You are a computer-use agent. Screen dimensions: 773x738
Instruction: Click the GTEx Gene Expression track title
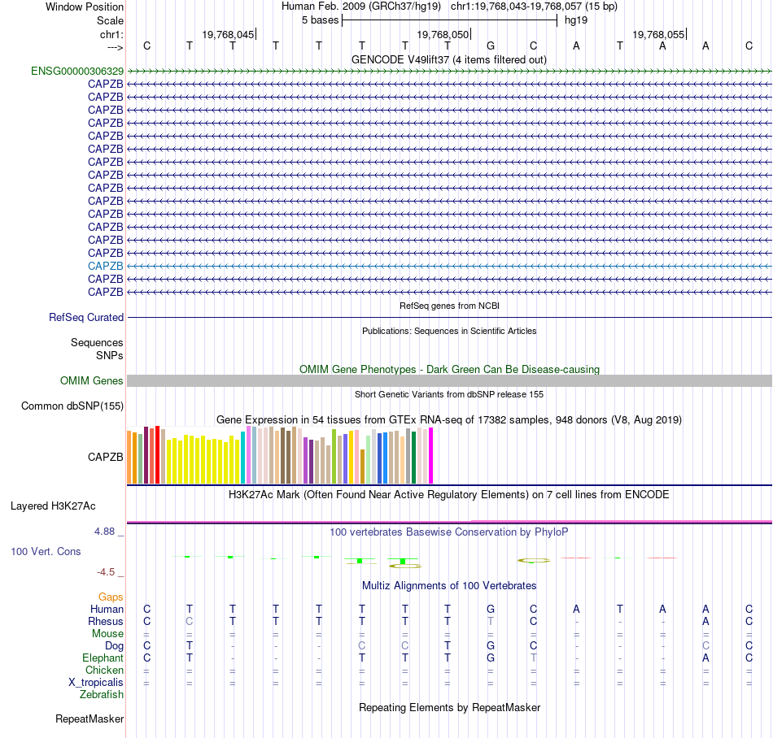click(449, 420)
